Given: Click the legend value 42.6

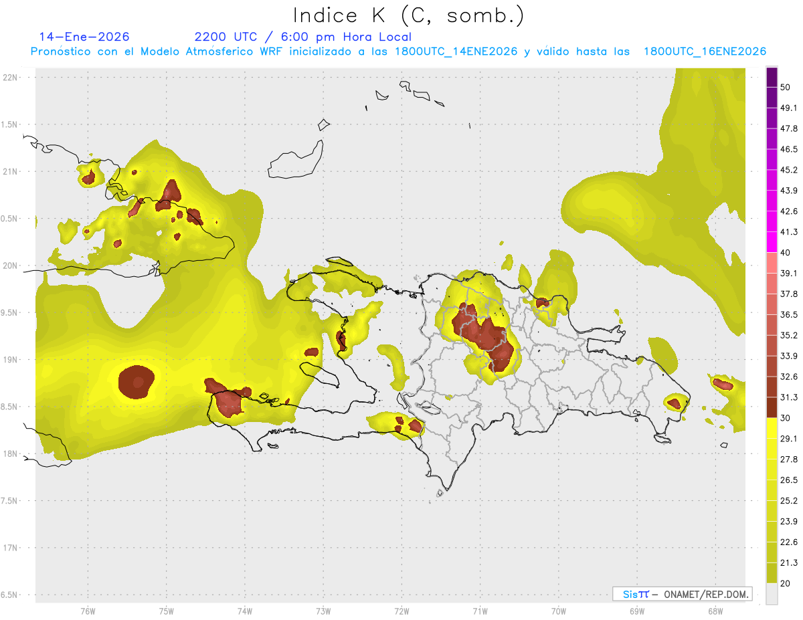Looking at the screenshot, I should [x=788, y=211].
